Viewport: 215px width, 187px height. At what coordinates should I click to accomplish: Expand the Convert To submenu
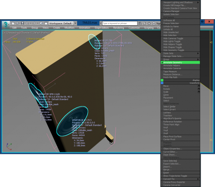point(180,179)
